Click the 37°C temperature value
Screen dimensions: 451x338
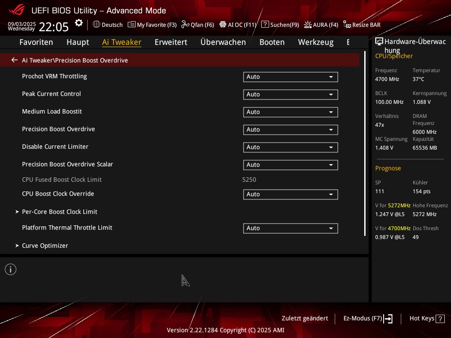pos(418,79)
